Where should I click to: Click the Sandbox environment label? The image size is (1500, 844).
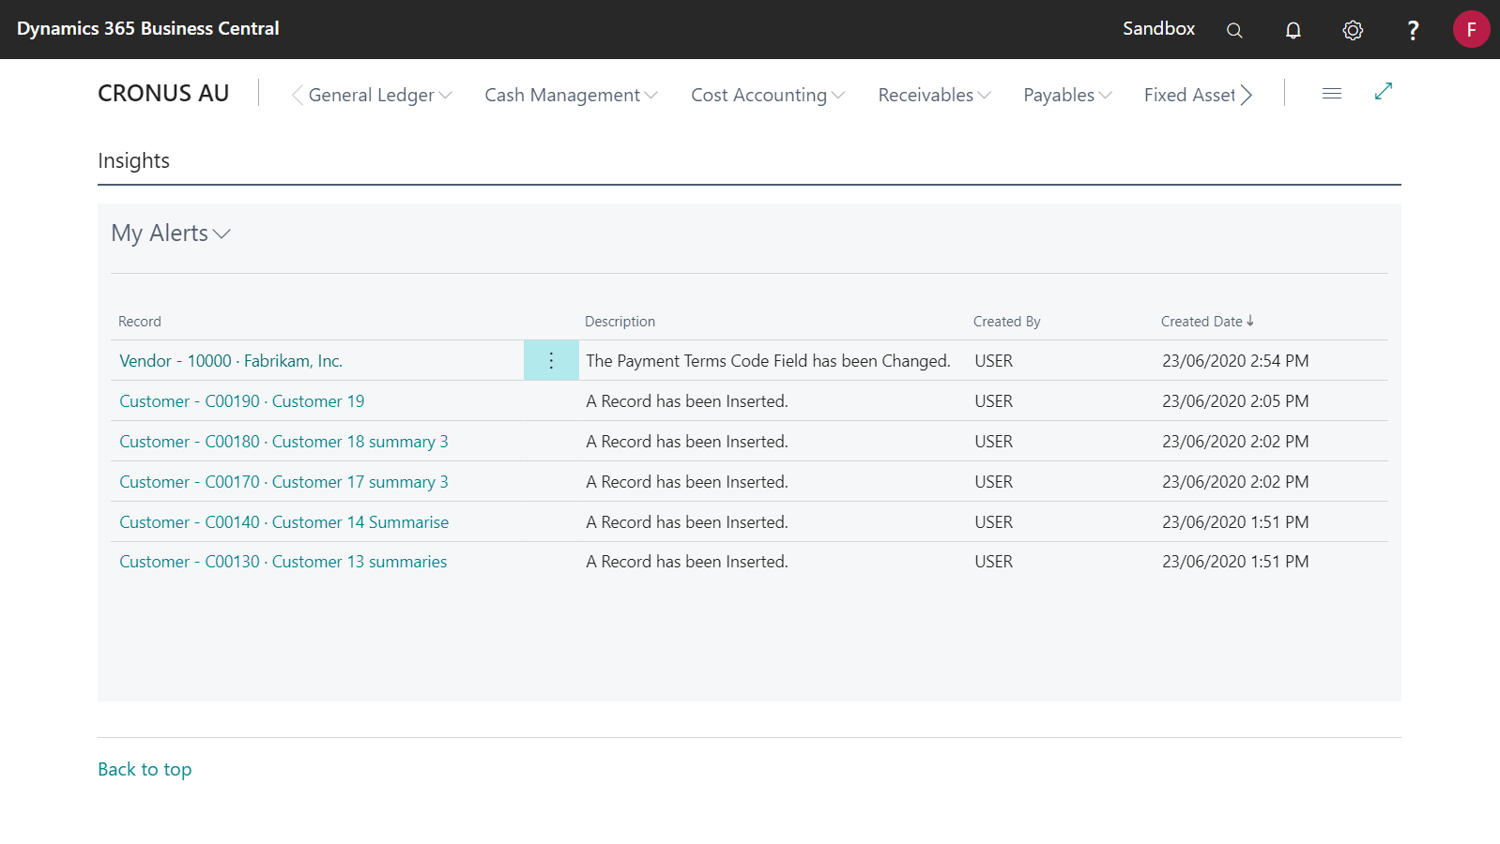(1158, 28)
